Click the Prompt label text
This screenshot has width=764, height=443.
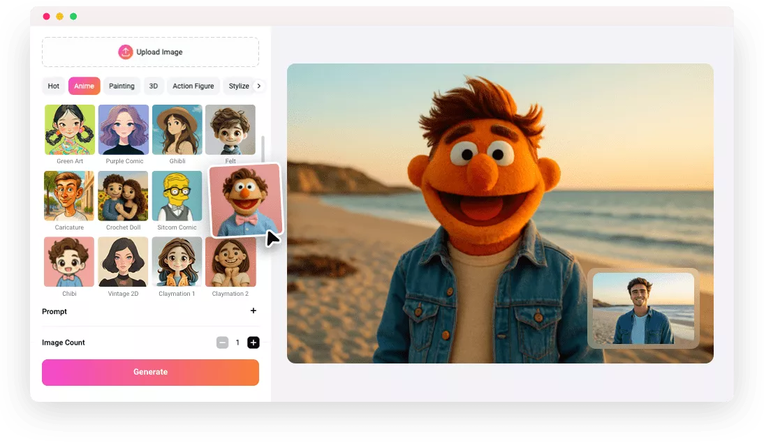pos(54,312)
